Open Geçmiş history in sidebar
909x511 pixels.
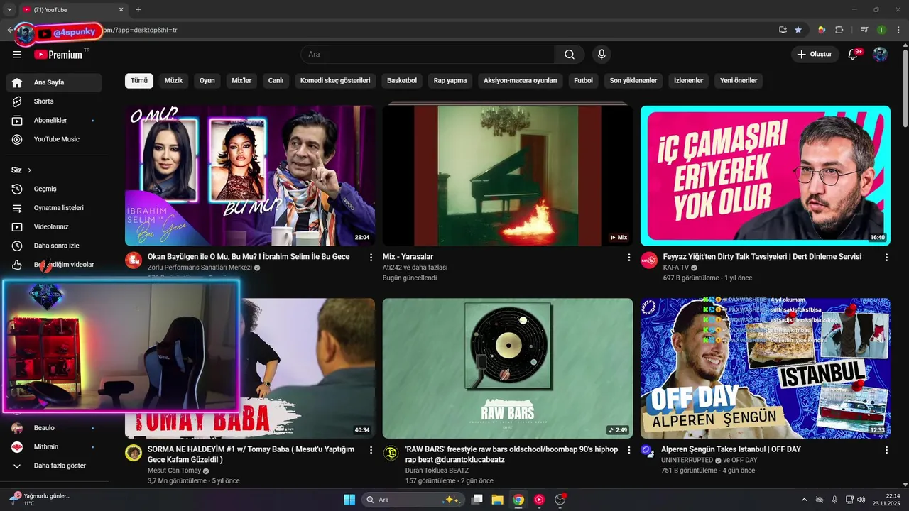[x=54, y=189]
